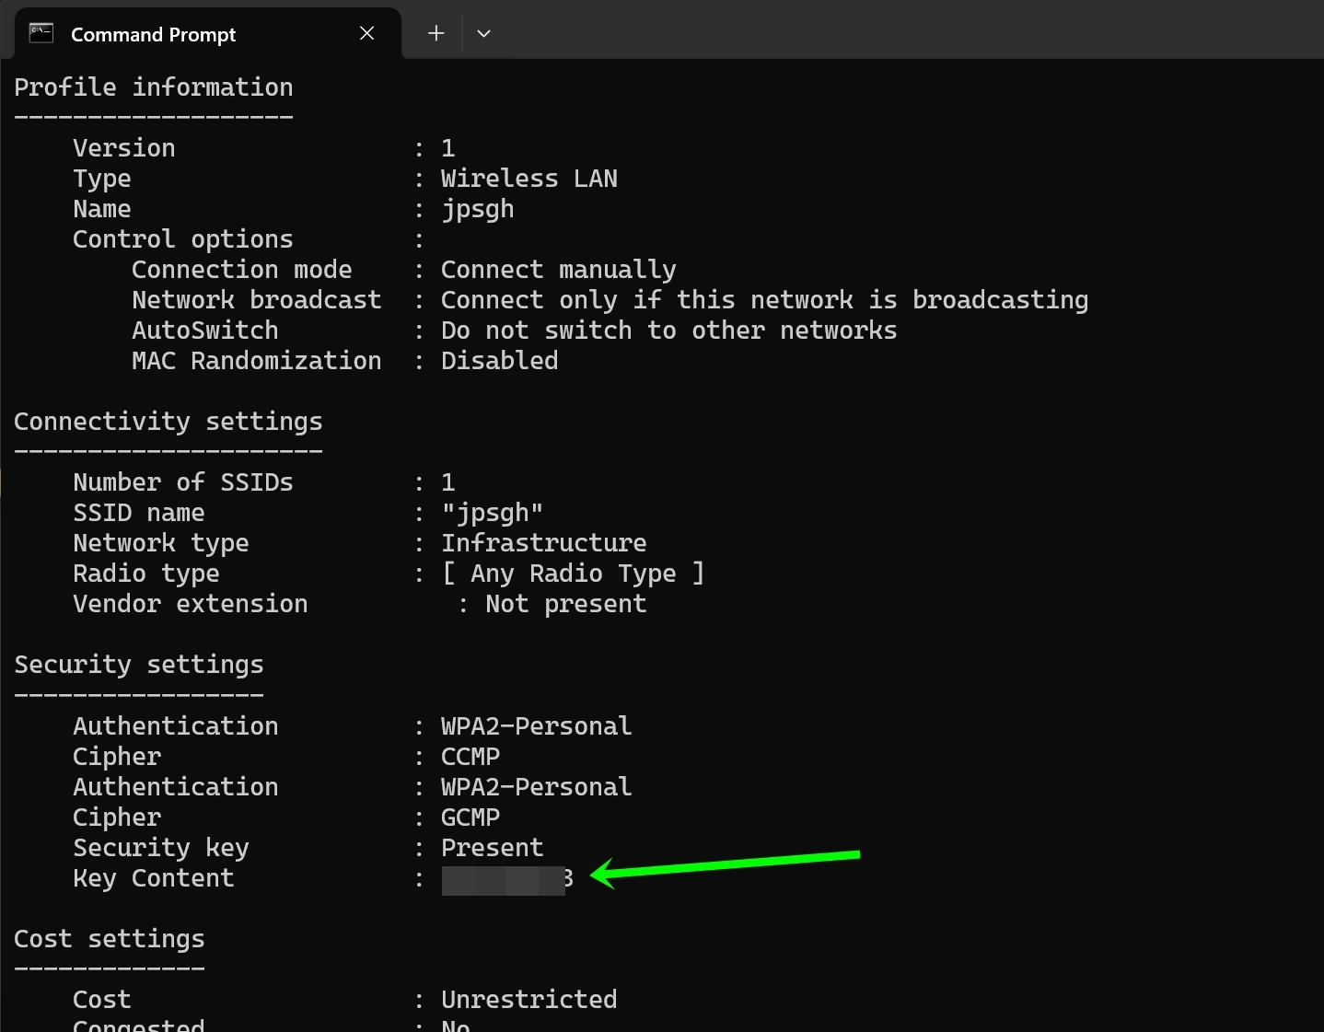The image size is (1324, 1032).
Task: Click the Radio type '[ Any Radio Type ]' value
Action: coord(573,573)
